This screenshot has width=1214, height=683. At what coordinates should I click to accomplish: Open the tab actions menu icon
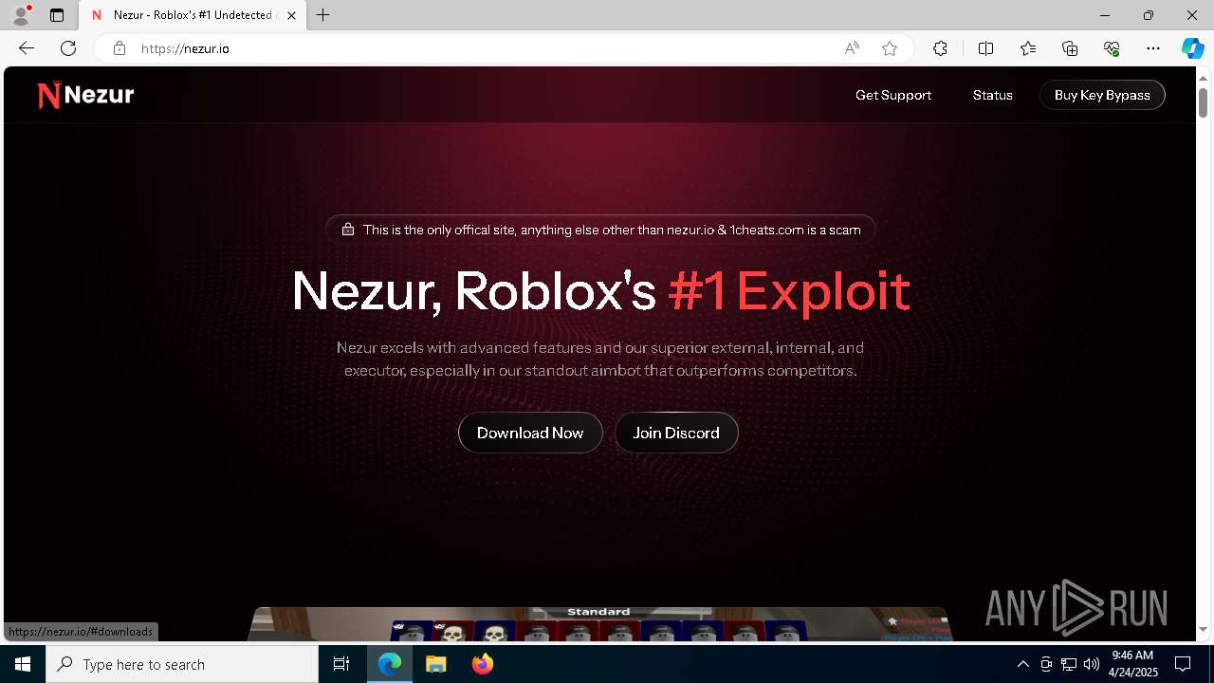coord(57,15)
